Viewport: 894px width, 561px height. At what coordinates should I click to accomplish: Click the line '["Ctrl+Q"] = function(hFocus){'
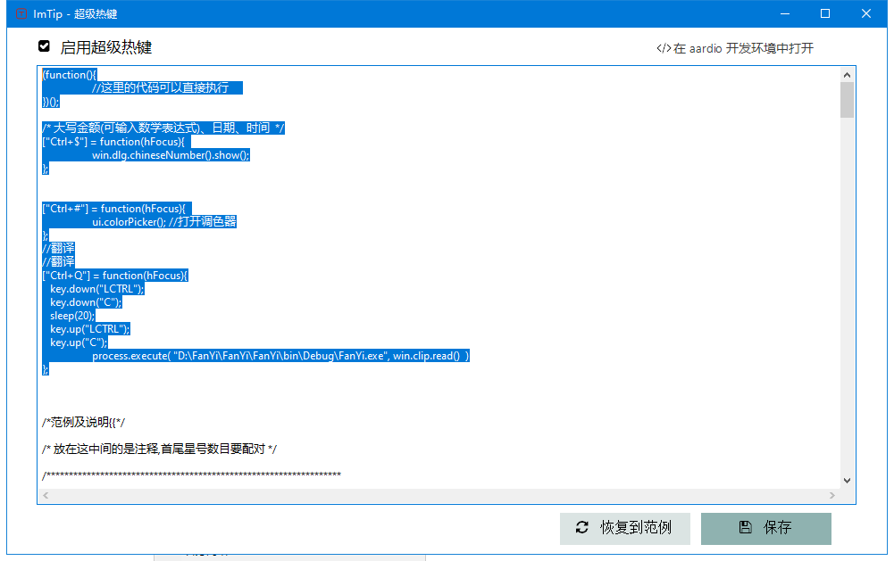click(114, 276)
